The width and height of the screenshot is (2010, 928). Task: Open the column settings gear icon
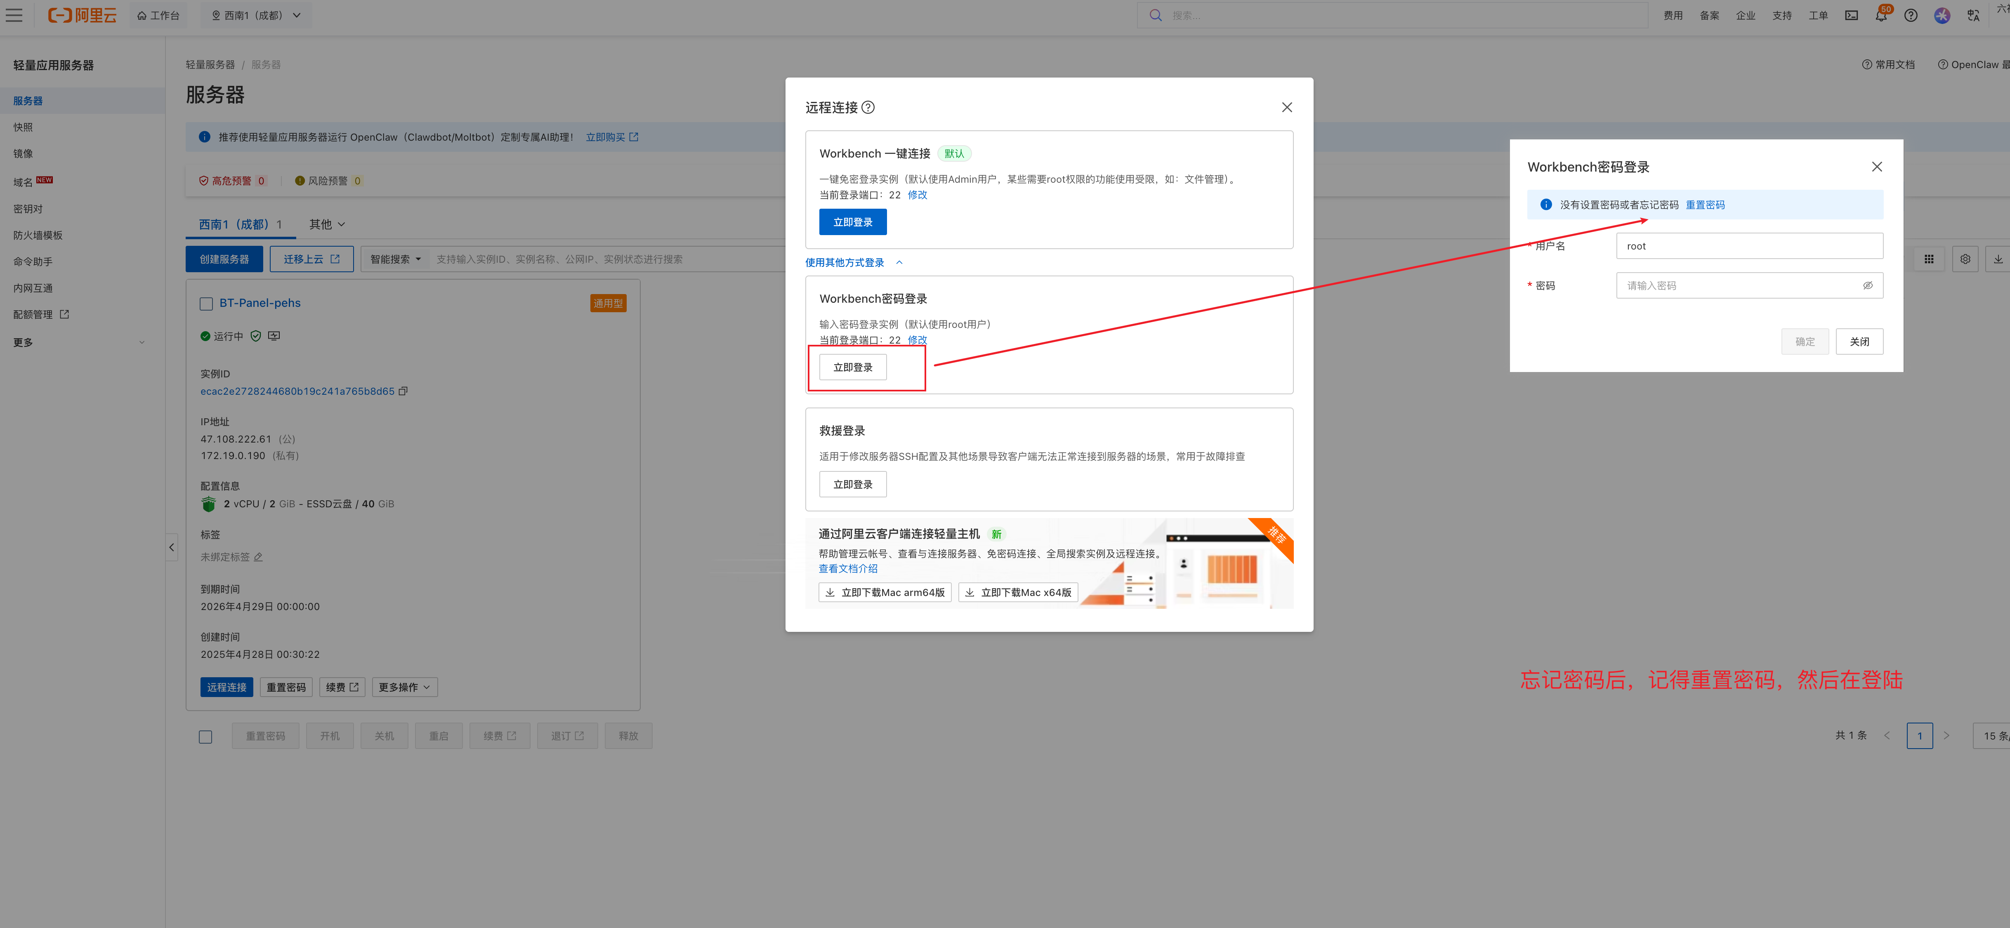pos(1965,259)
